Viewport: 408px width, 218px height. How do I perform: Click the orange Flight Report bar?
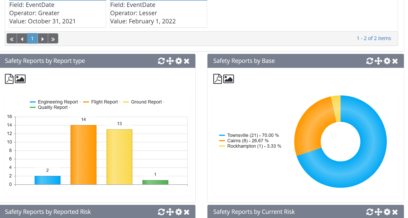(x=83, y=155)
